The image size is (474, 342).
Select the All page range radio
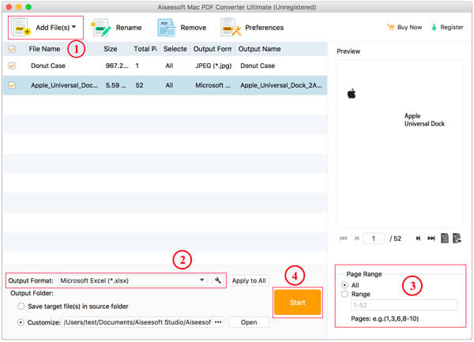344,285
